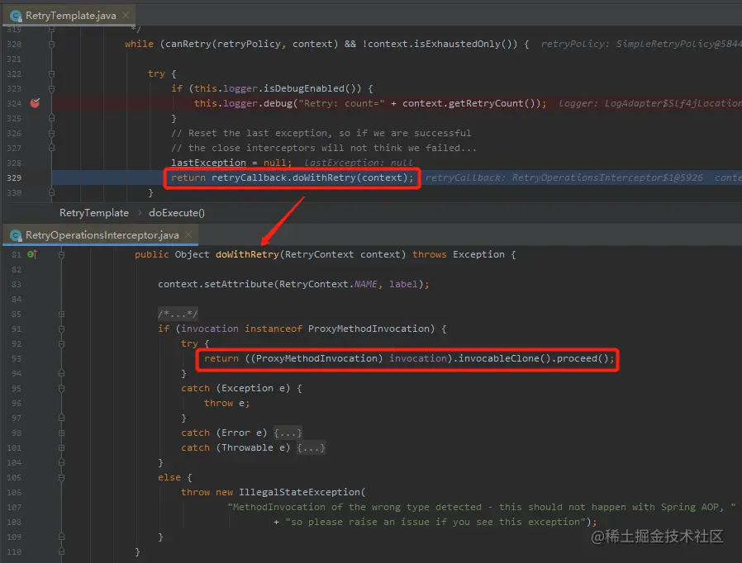Click context.setAttribute on line 83
This screenshot has width=742, height=563.
[216, 284]
